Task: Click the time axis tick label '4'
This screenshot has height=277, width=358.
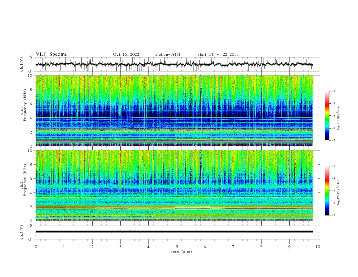Action: point(148,247)
